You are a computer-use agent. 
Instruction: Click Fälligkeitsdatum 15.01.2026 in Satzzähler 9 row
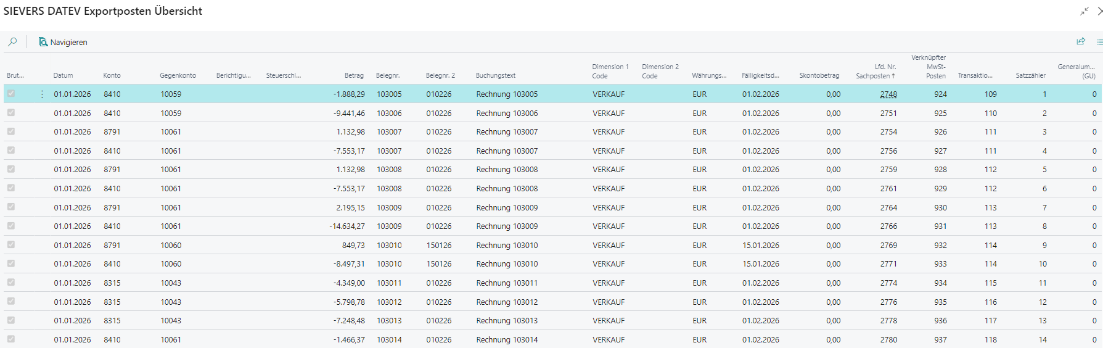760,246
